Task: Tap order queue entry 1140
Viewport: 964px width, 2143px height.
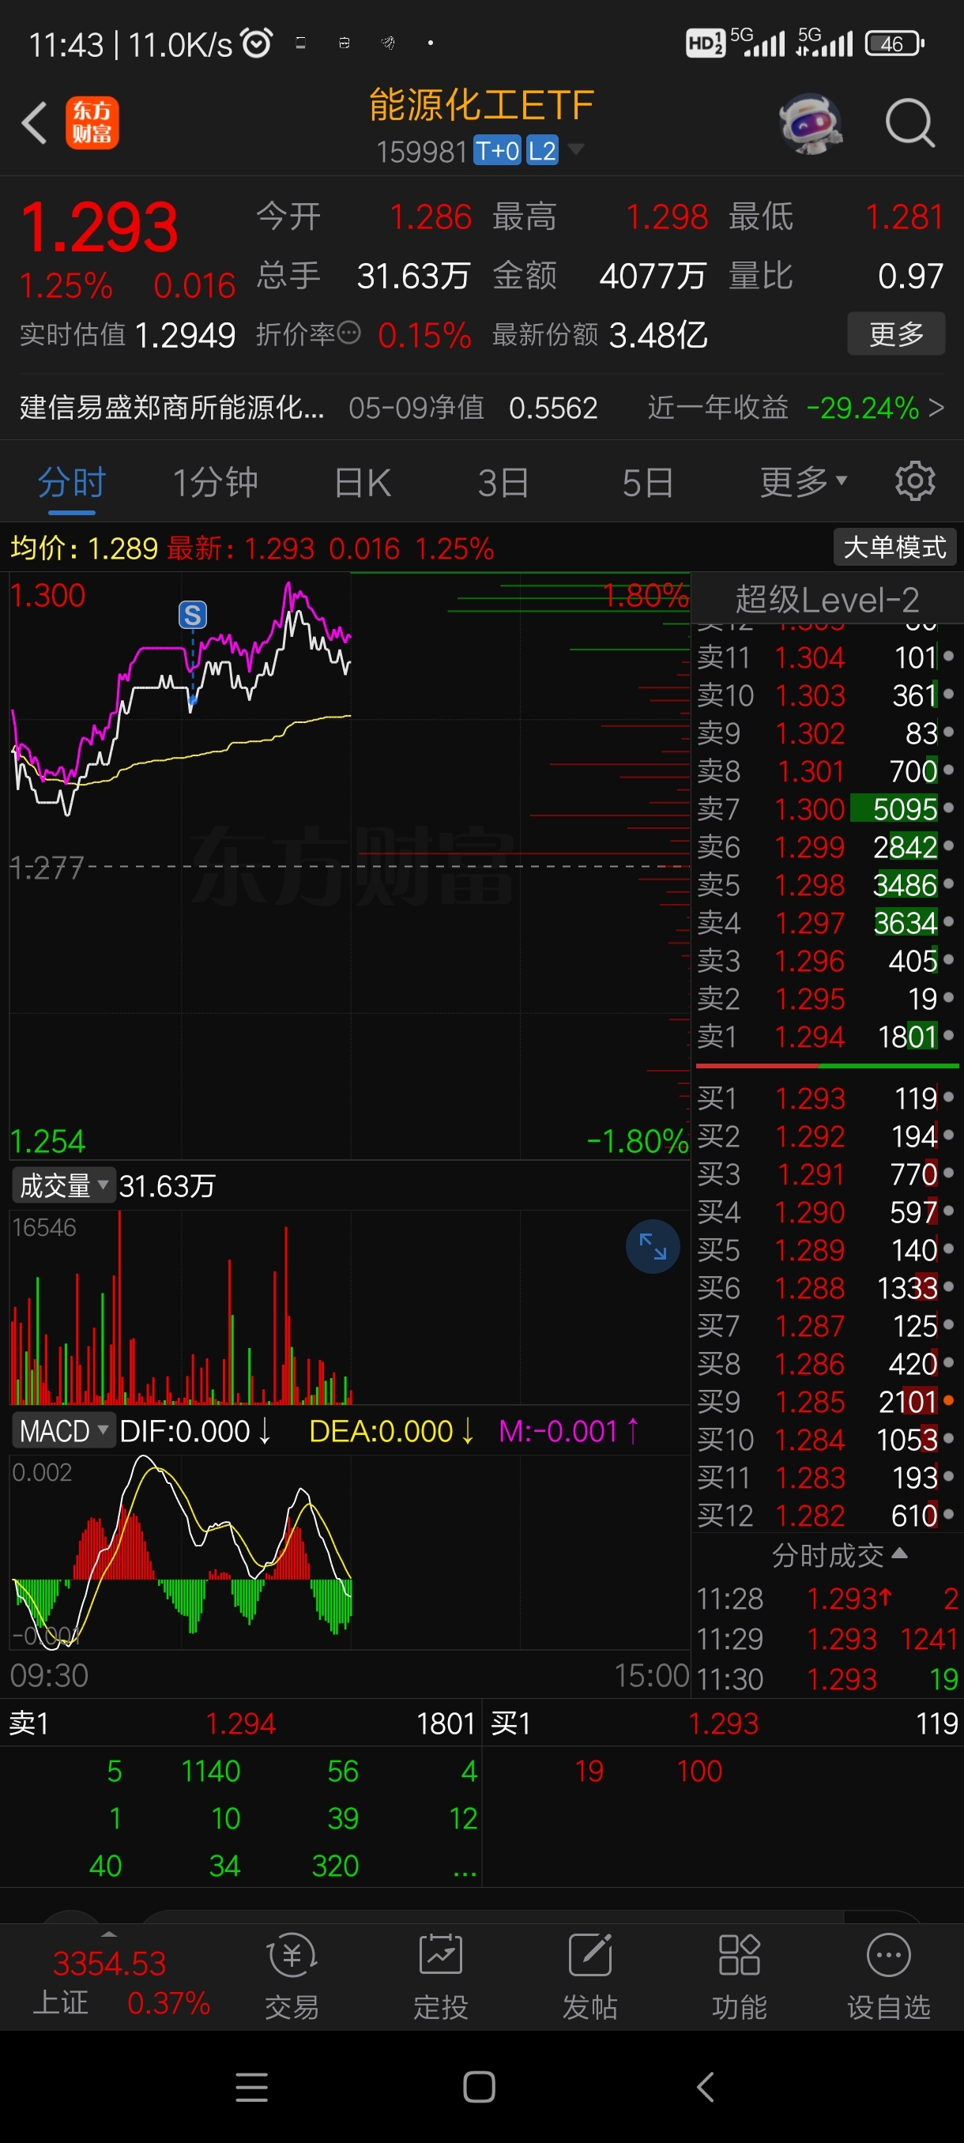Action: (x=210, y=1770)
